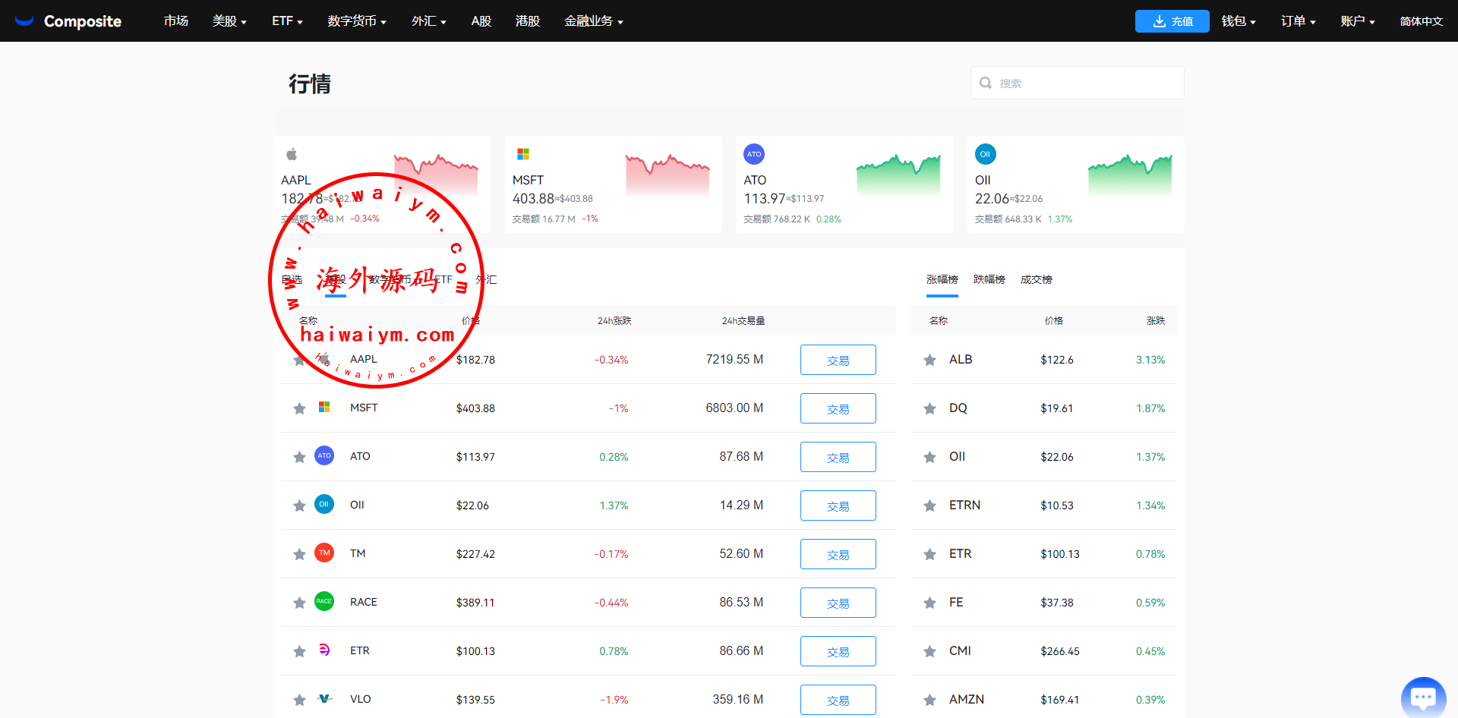Screen dimensions: 1458x718
Task: Star the ETR row in main list
Action: 299,651
